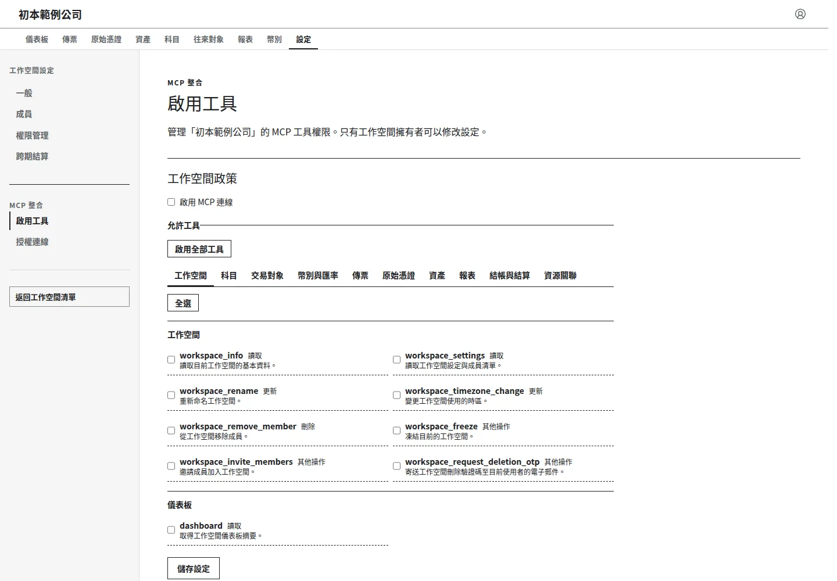Go to the 傳票 top navigation tab
The image size is (837, 581).
[70, 40]
